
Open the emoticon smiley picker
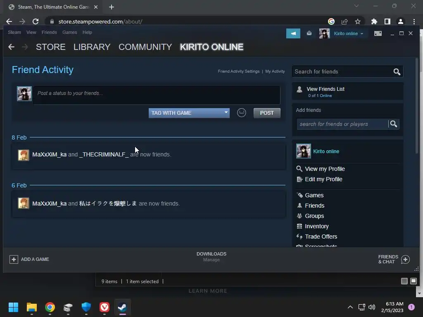pos(241,113)
